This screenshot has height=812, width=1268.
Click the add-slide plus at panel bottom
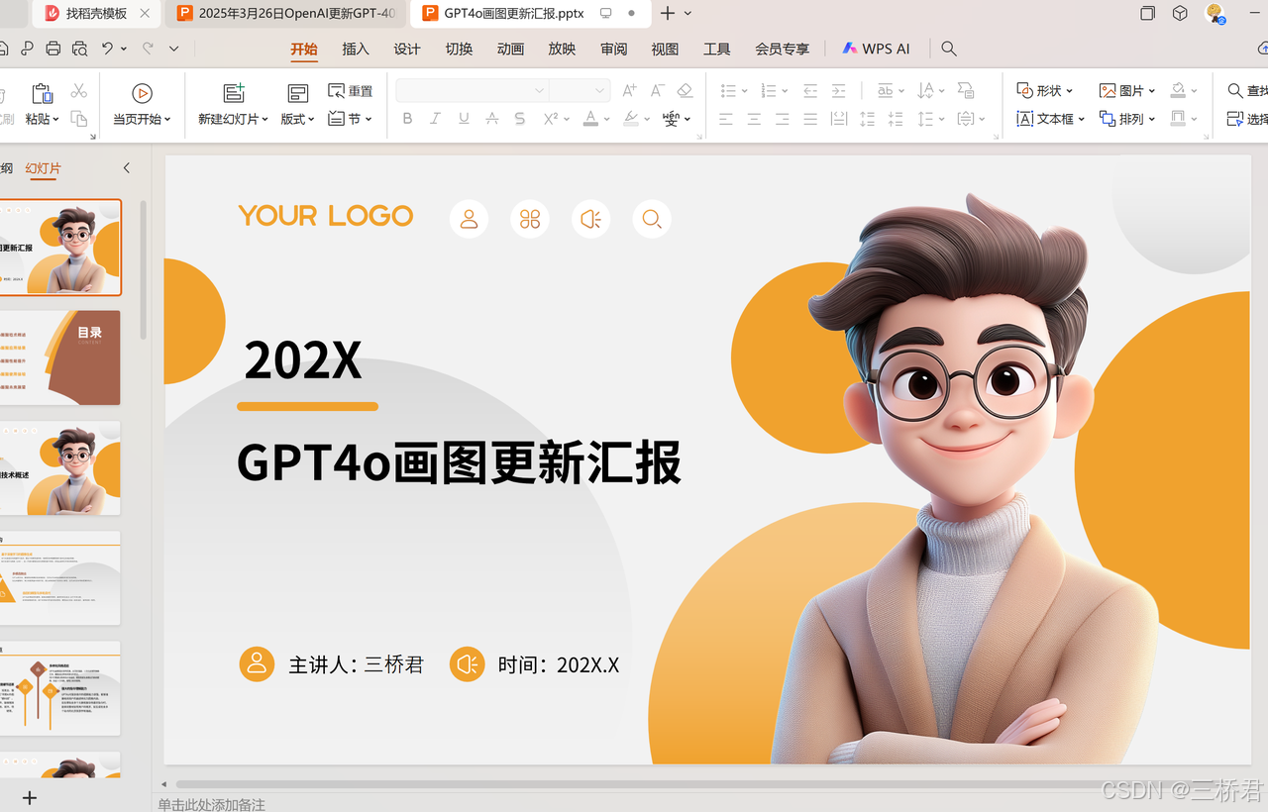point(30,797)
